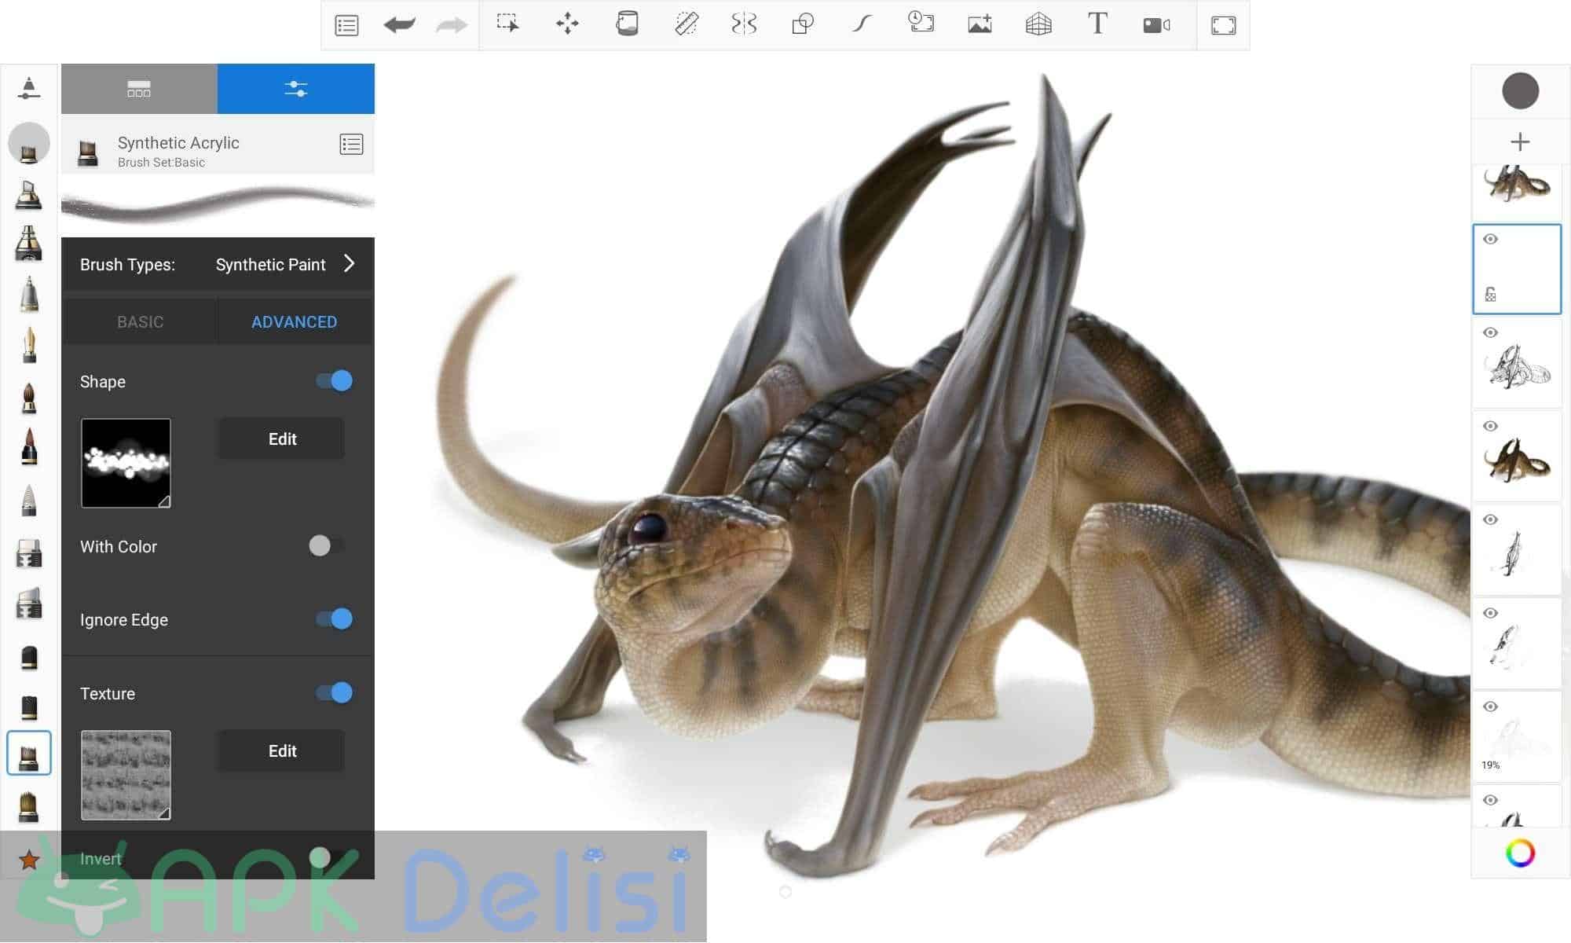The width and height of the screenshot is (1571, 943).
Task: Select the top dragon layer thumbnail
Action: 1517,193
